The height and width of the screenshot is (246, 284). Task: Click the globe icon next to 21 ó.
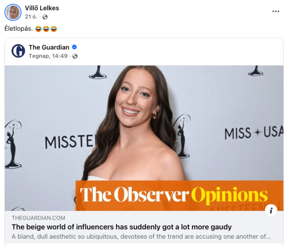tap(45, 17)
